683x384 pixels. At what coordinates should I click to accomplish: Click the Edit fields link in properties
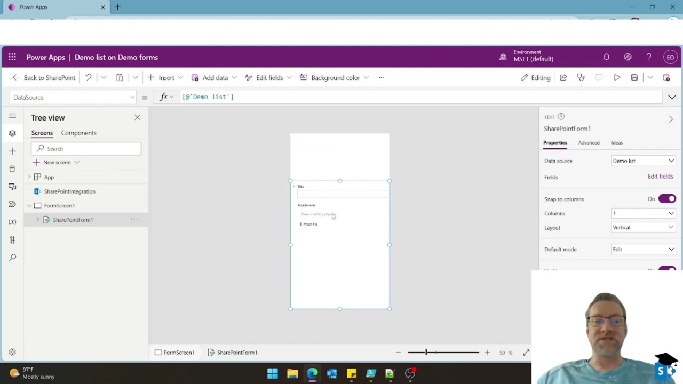(x=660, y=177)
